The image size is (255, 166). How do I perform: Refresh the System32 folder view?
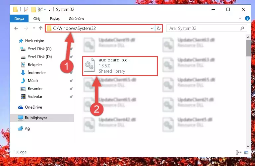point(159,28)
